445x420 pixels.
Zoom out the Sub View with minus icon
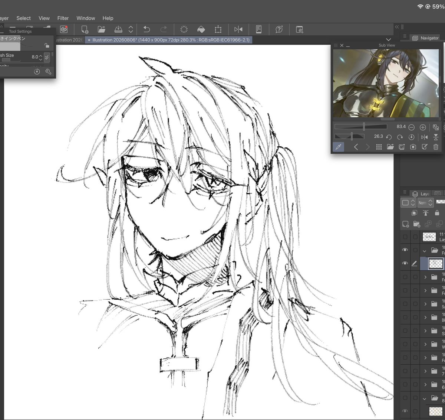click(411, 127)
